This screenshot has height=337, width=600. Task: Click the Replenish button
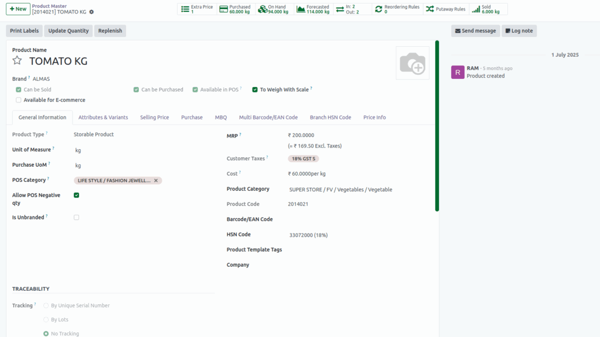[x=110, y=30]
